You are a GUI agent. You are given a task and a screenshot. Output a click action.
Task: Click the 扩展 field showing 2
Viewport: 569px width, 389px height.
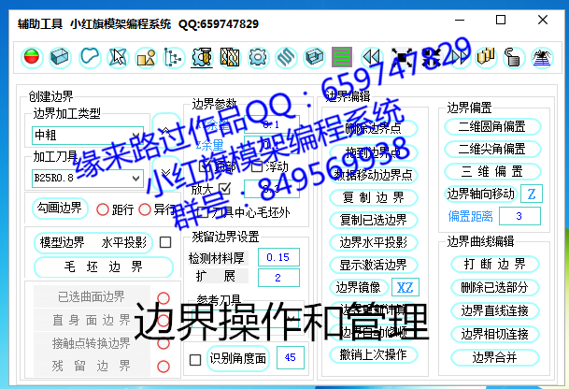[x=278, y=278]
